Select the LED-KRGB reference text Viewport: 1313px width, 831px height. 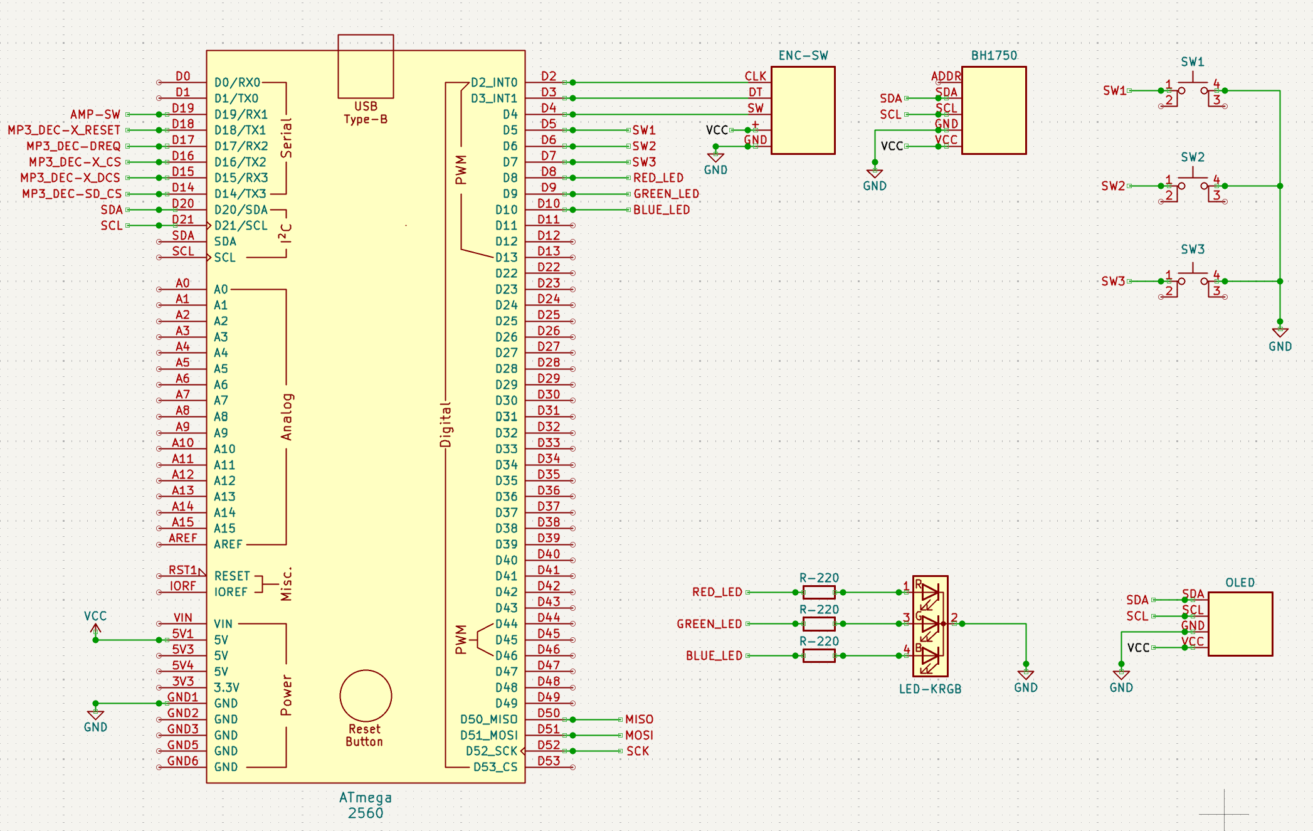point(930,689)
